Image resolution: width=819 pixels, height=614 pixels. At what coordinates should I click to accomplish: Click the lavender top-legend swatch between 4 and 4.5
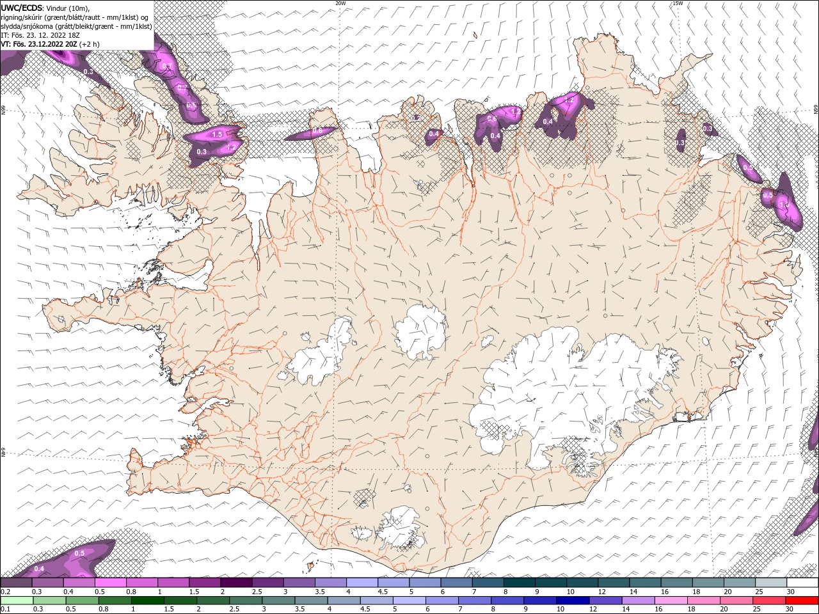pyautogui.click(x=362, y=583)
